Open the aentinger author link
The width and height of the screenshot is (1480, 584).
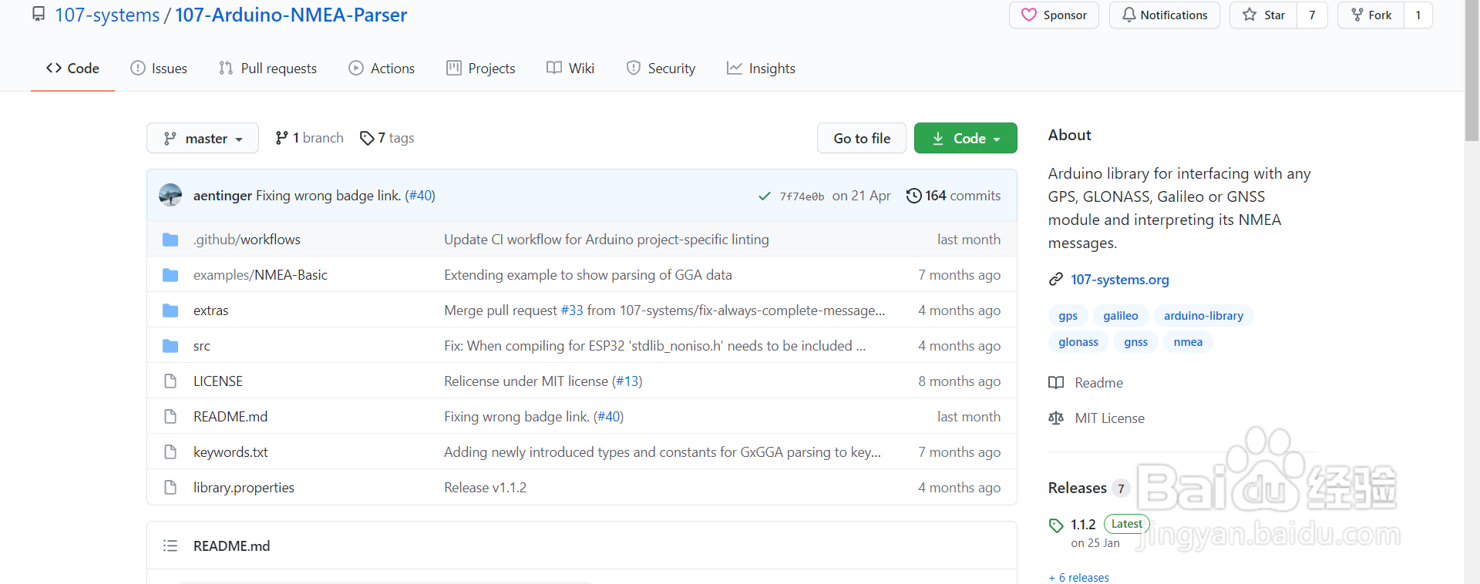pos(223,196)
